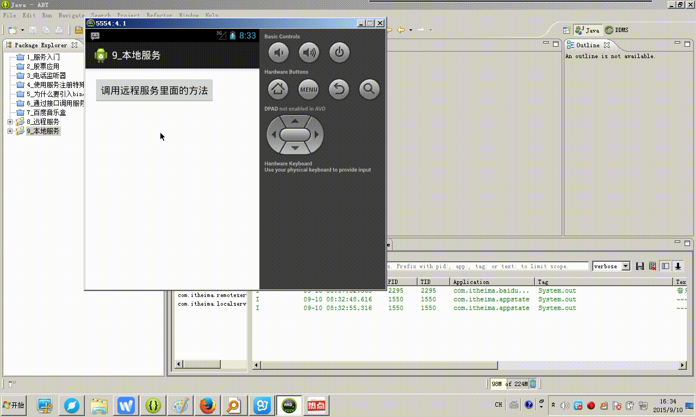The height and width of the screenshot is (417, 696).
Task: Run garbage collector trash icon
Action: [533, 383]
